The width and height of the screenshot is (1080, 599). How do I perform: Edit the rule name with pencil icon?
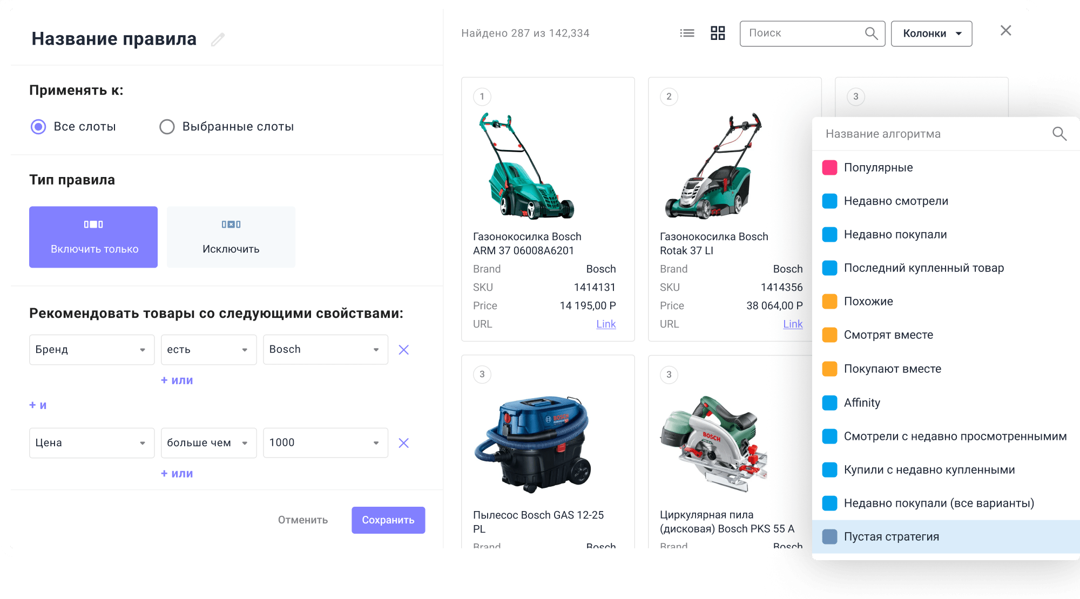click(x=218, y=39)
